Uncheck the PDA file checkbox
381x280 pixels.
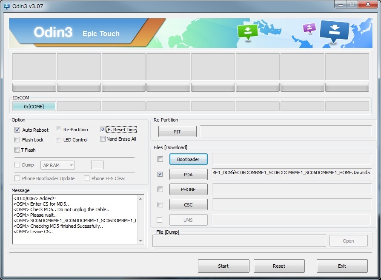click(160, 174)
